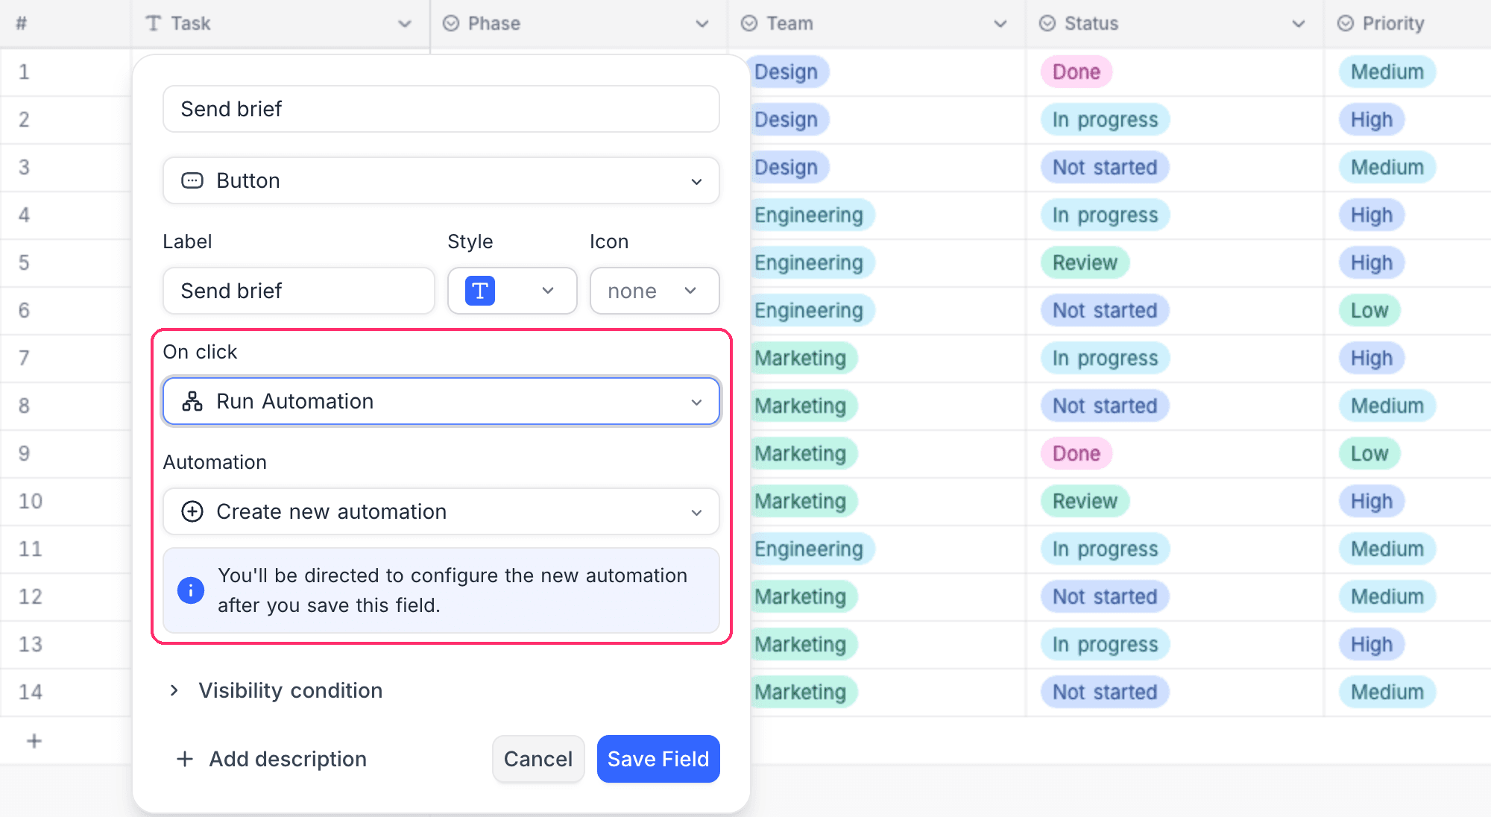Click the Run Automation icon
This screenshot has width=1491, height=817.
(192, 401)
